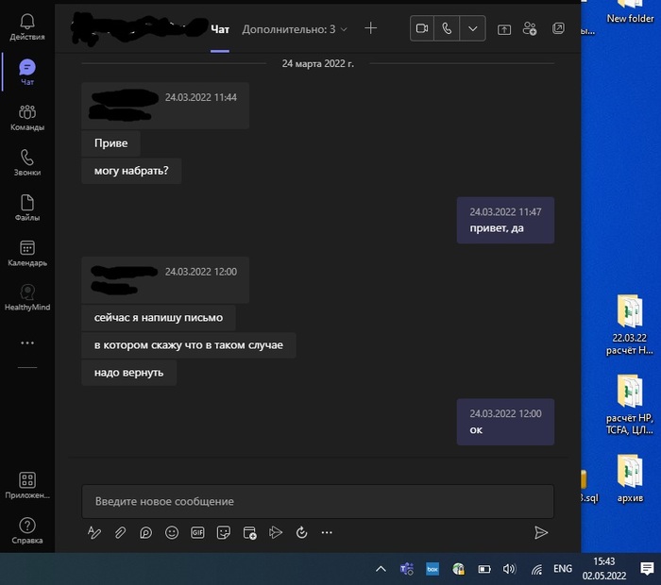Open the Loop components icon

145,533
